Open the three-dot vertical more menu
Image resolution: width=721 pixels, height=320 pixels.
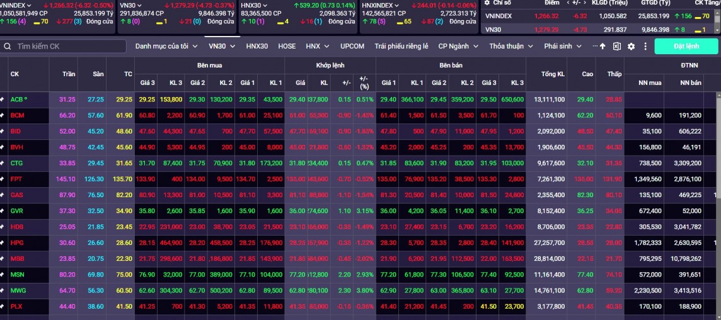pyautogui.click(x=643, y=47)
